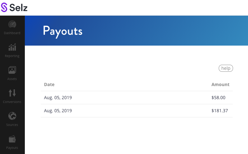248x154 pixels.
Task: Select the $181.37 payout row
Action: (x=137, y=111)
